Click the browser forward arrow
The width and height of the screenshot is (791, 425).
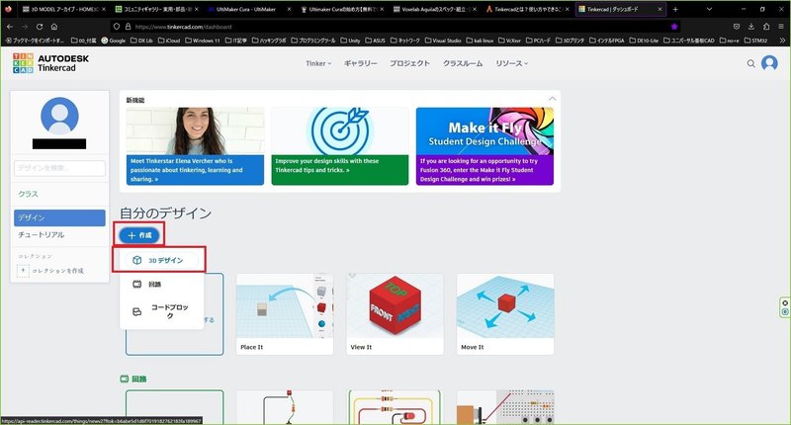coord(24,27)
